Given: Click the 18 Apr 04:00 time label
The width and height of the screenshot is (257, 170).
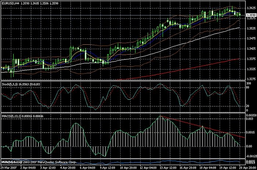Looking at the screenshot, I should pyautogui.click(x=208, y=168).
